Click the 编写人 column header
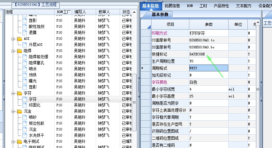 (84, 12)
